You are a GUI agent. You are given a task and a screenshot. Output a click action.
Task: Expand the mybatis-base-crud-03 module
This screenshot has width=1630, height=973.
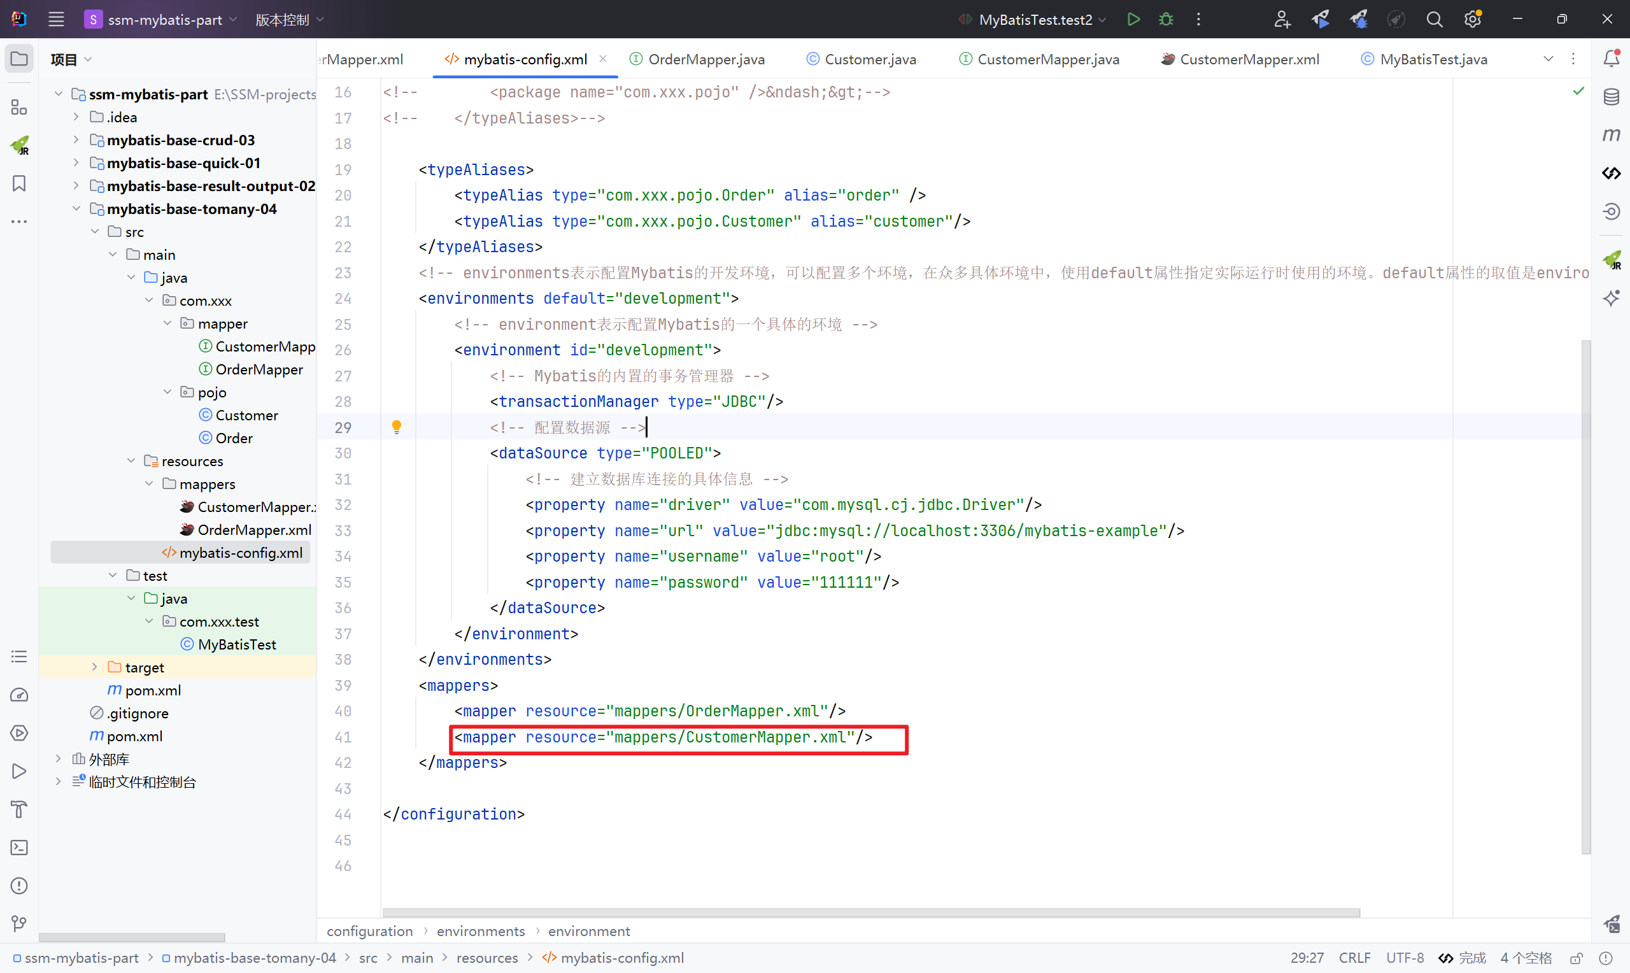tap(76, 139)
